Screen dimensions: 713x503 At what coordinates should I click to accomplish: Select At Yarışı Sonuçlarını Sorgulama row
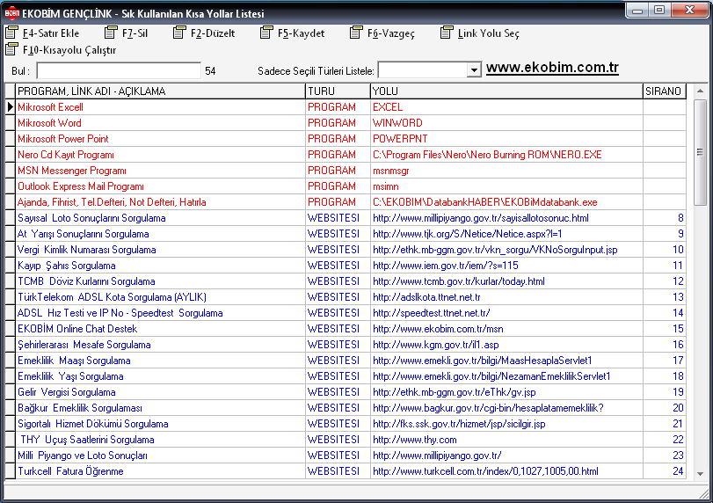(346, 234)
